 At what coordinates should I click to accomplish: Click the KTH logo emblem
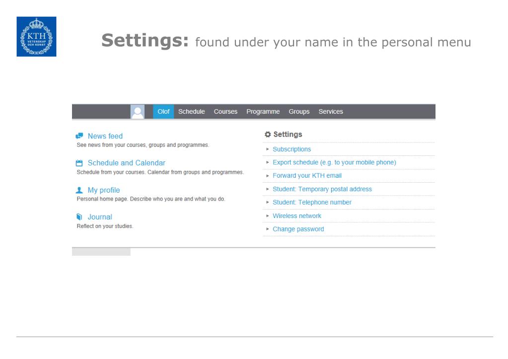pos(36,37)
